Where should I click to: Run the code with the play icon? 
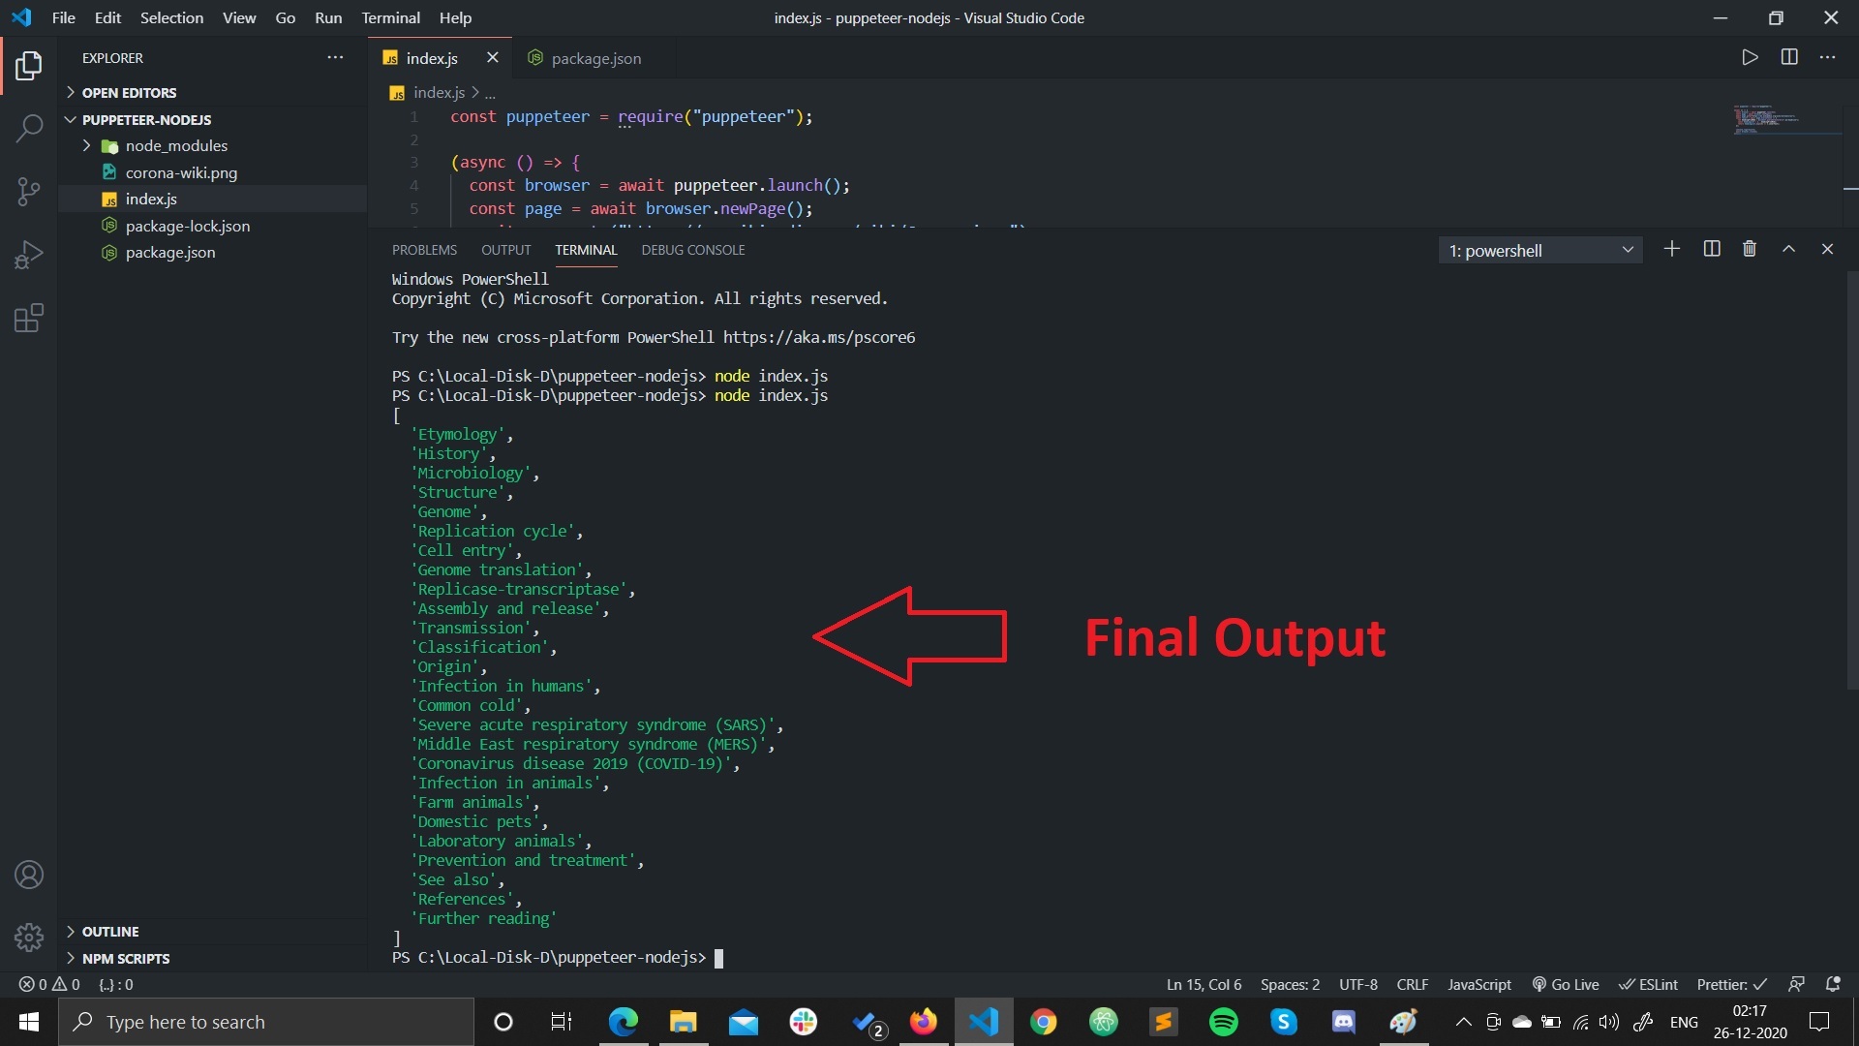coord(1750,57)
